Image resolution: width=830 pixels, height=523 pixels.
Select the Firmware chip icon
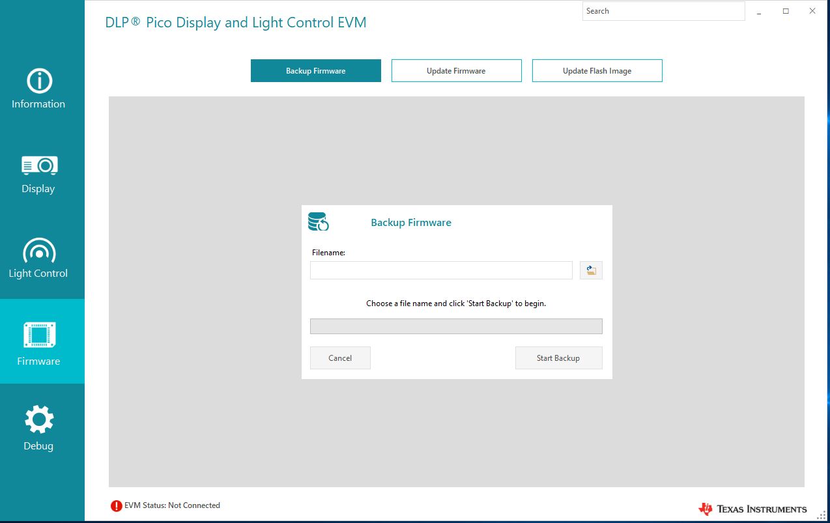39,335
